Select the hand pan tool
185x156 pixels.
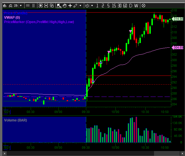click(65, 6)
